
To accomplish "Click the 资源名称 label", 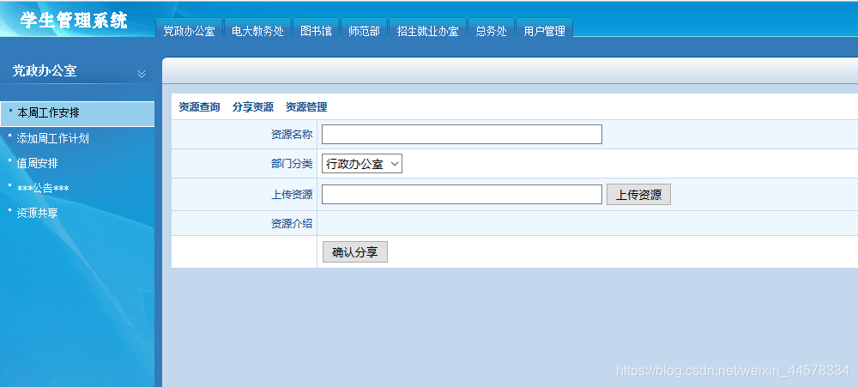I will click(x=292, y=134).
